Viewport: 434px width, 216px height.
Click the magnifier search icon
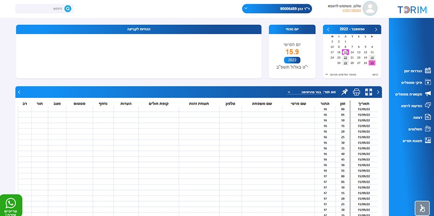[x=68, y=8]
